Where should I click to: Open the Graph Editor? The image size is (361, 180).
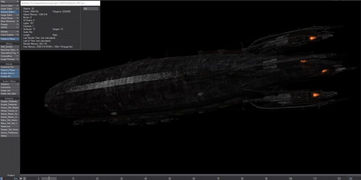coord(10,9)
